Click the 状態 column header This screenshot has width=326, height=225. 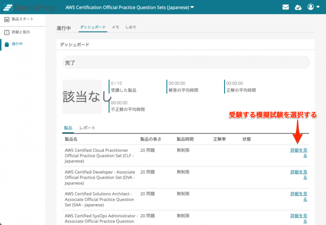(247, 139)
